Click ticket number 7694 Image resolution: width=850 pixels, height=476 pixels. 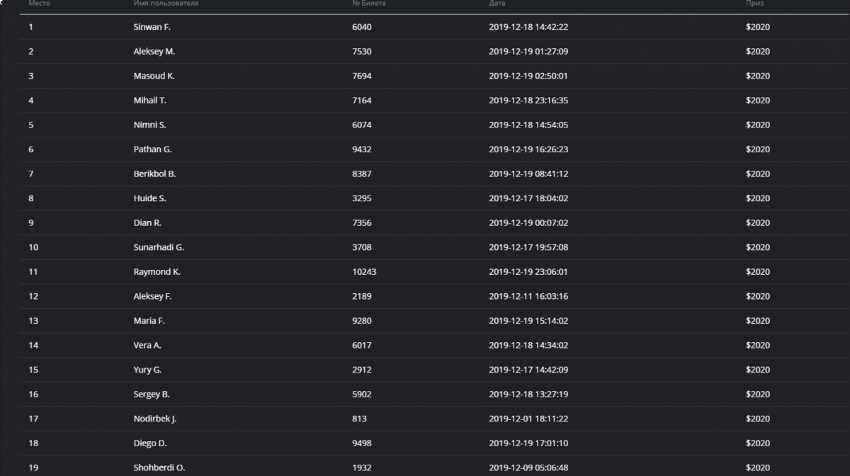[x=361, y=76]
